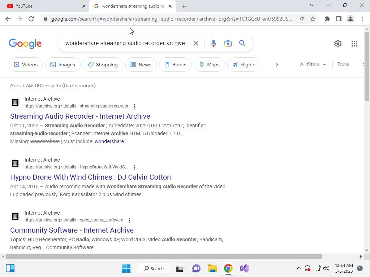Open Streaming Audio Recorder - Internet Archive
The height and width of the screenshot is (277, 370).
[x=80, y=116]
